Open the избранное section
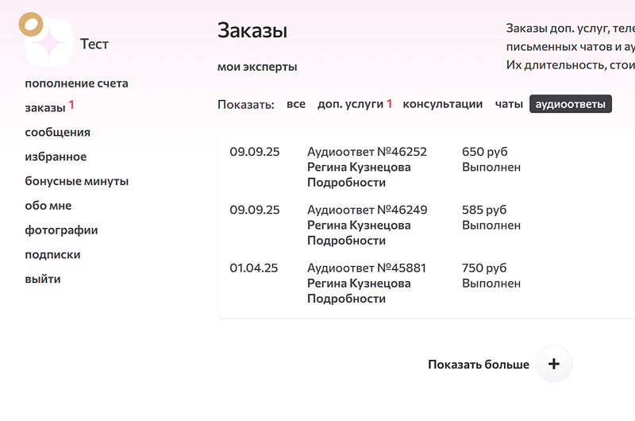This screenshot has width=635, height=421. [x=56, y=157]
